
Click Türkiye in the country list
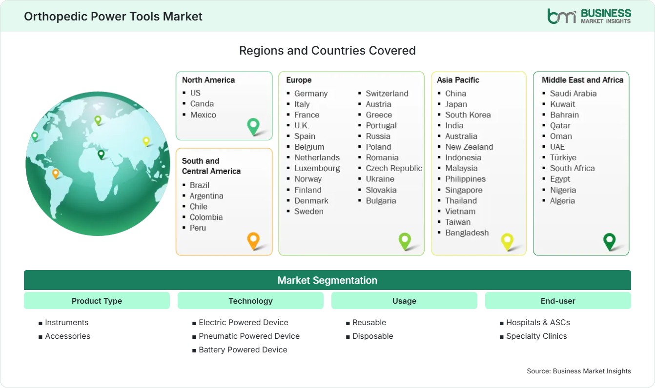pyautogui.click(x=563, y=158)
